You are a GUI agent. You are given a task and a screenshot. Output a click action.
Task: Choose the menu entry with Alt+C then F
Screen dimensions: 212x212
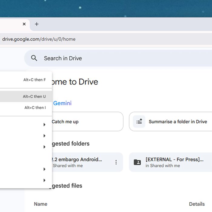coord(26,80)
